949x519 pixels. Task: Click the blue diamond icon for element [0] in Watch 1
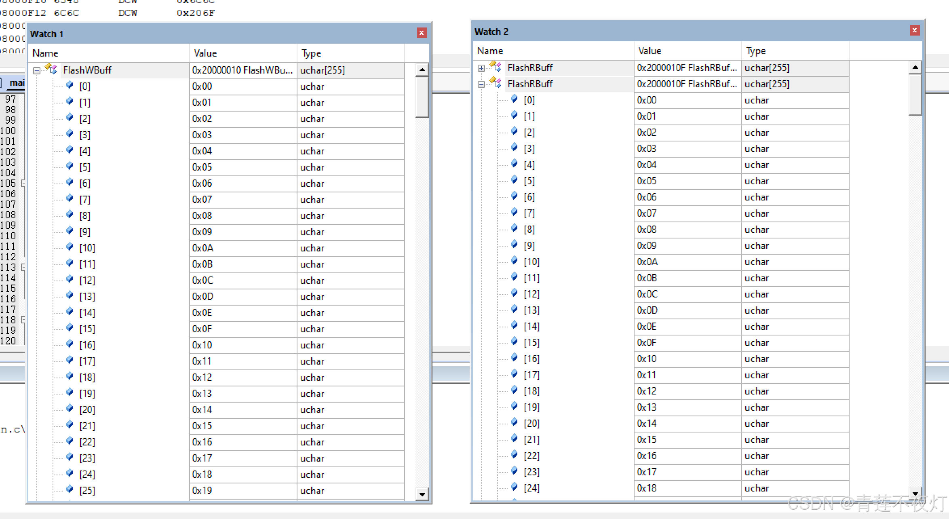[70, 85]
